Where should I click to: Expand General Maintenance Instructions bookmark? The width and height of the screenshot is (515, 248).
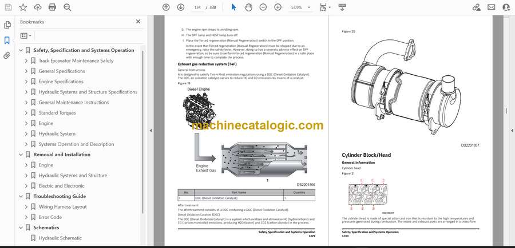click(x=26, y=103)
